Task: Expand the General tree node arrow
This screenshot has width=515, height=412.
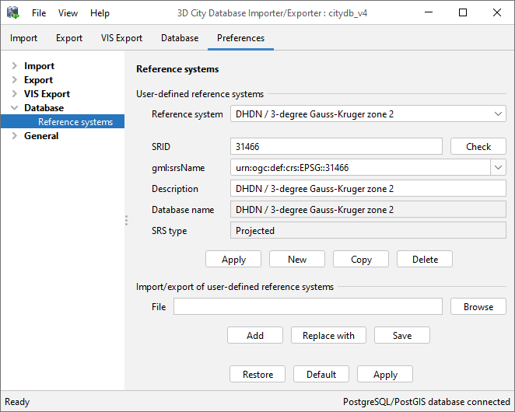Action: 14,135
